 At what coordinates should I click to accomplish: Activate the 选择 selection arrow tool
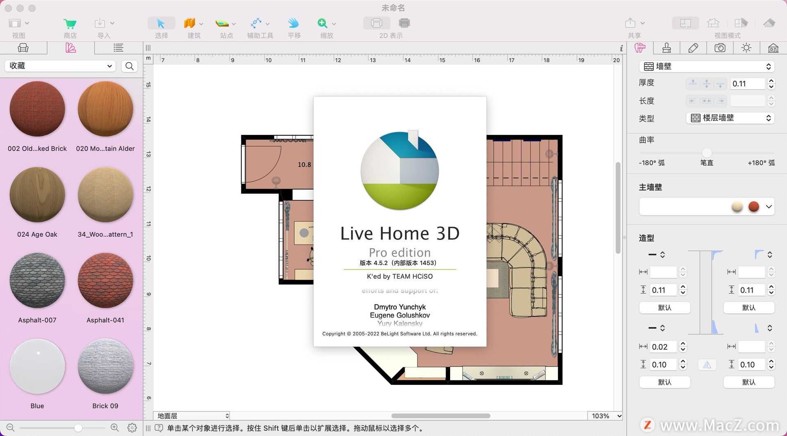coord(161,23)
